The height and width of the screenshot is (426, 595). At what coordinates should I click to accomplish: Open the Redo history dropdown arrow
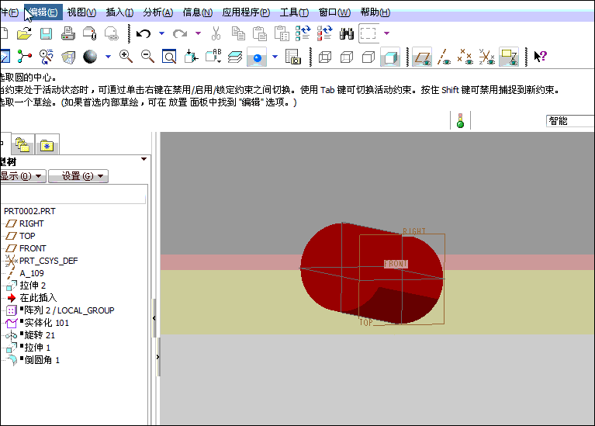(x=198, y=33)
